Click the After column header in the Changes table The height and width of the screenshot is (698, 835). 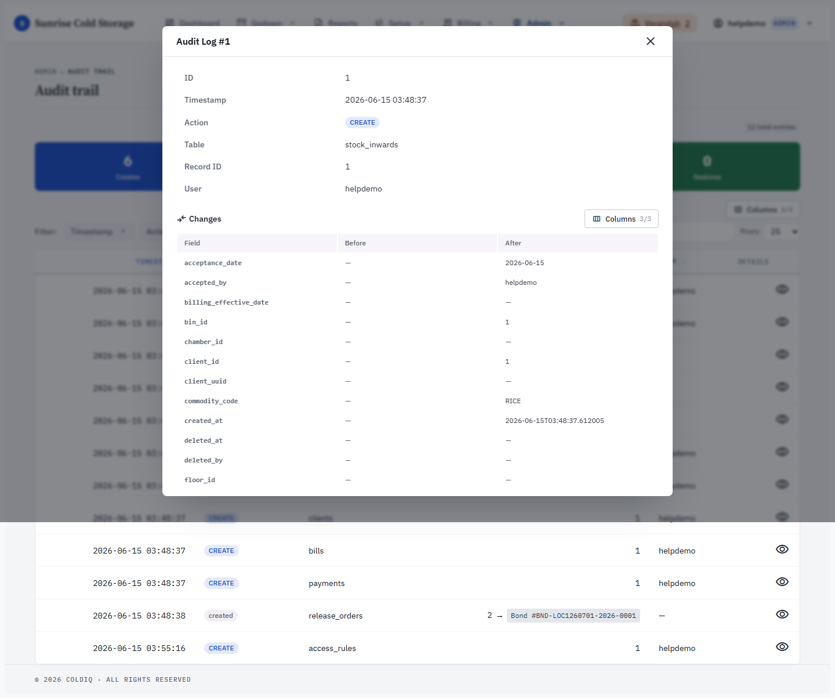pyautogui.click(x=578, y=243)
